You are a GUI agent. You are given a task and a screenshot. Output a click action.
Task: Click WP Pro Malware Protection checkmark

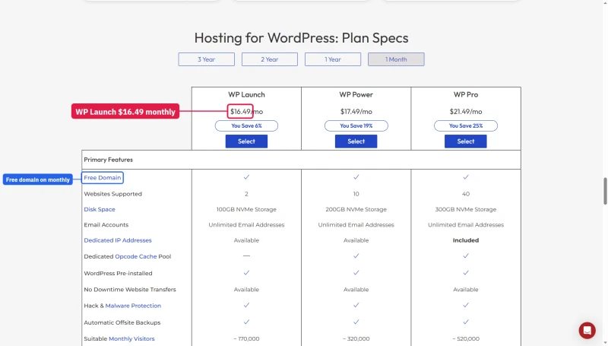click(466, 305)
